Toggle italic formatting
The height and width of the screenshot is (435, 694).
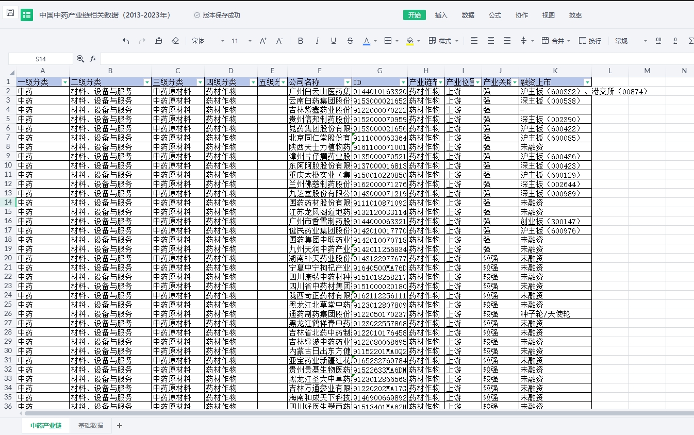(317, 41)
